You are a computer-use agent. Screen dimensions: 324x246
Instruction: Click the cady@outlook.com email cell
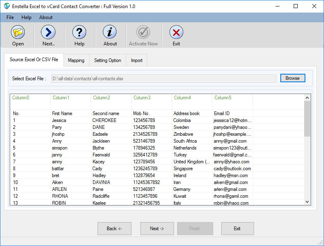coord(232,169)
